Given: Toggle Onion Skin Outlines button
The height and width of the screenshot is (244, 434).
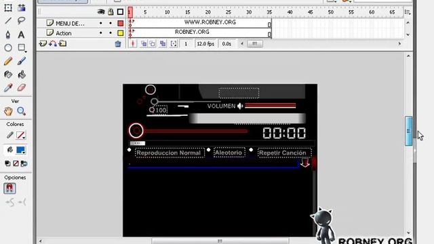Looking at the screenshot, I should click(153, 43).
